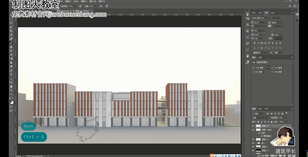Click the text color swatch in Character panel
The image size is (308, 157).
tap(278, 38)
